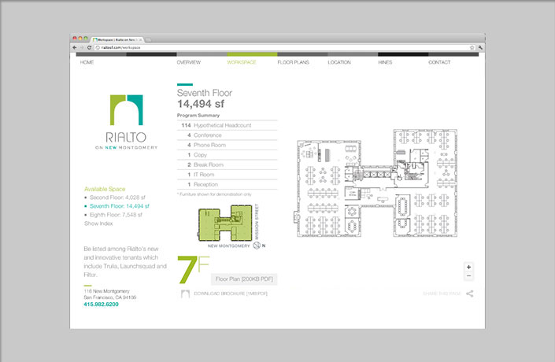Go back with browser back arrow
Viewport: 555px width, 362px height.
[74, 47]
